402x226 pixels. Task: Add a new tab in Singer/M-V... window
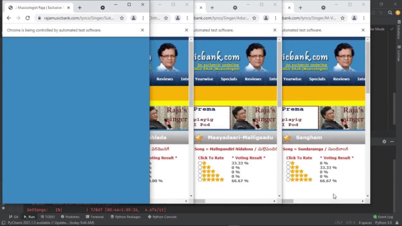pos(300,8)
